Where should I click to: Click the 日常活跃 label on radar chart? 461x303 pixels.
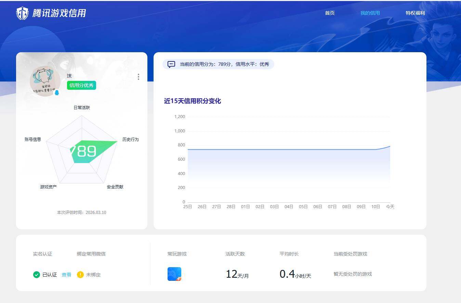click(x=81, y=107)
